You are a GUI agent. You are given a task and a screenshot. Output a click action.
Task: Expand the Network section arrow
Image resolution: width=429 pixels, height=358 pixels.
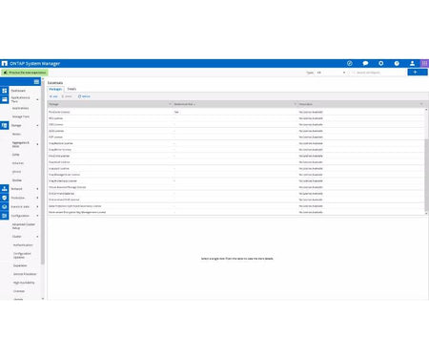pos(37,189)
